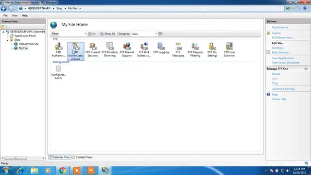
Task: Open File Explorer from taskbar
Action: (x=34, y=171)
